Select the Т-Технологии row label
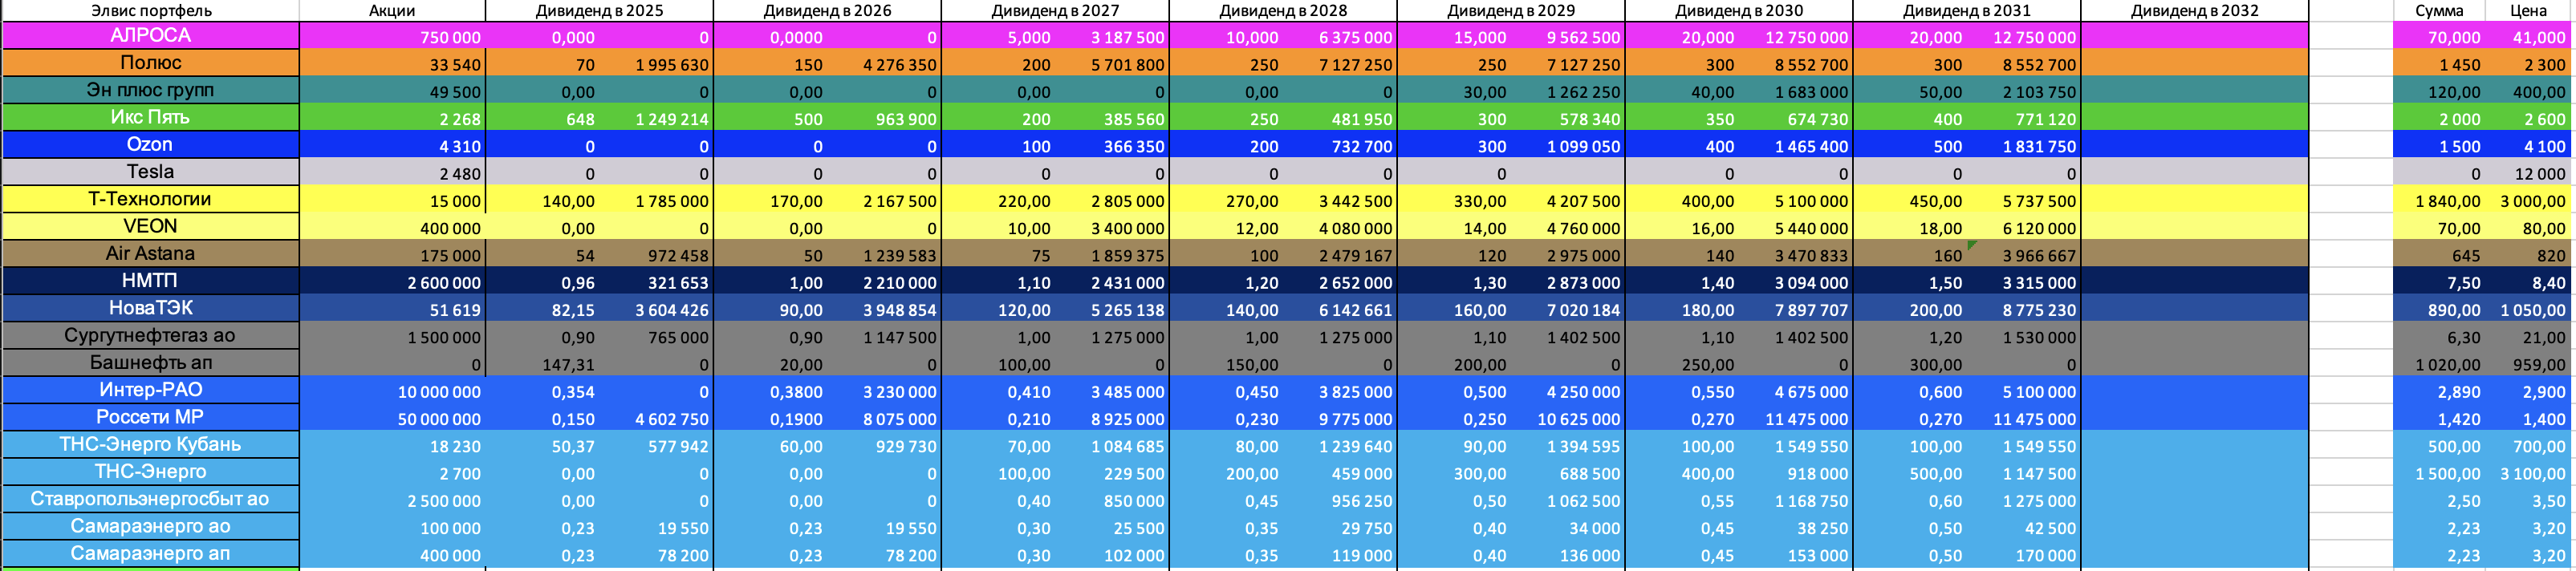The width and height of the screenshot is (2576, 571). (150, 199)
